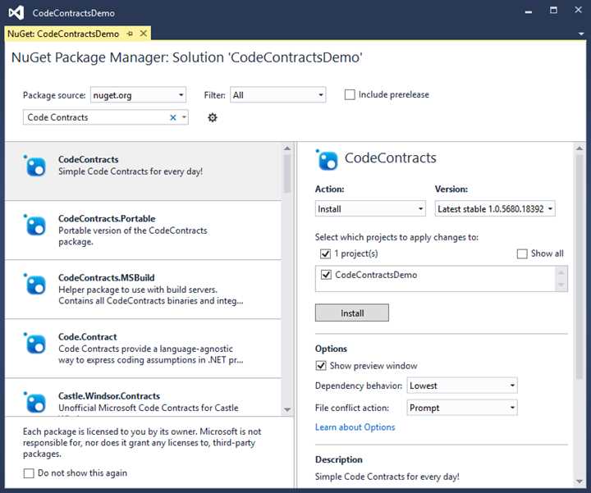The width and height of the screenshot is (591, 493).
Task: Click the Install button
Action: [351, 313]
